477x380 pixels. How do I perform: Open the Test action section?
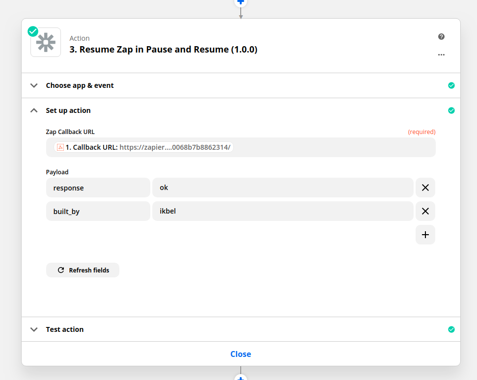(x=65, y=329)
